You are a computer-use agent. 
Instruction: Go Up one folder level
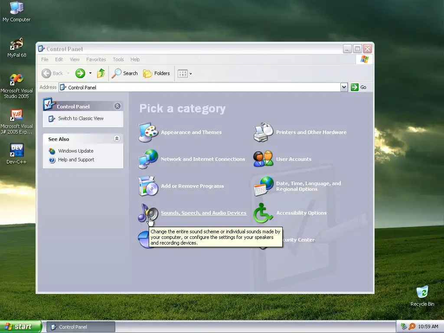101,73
